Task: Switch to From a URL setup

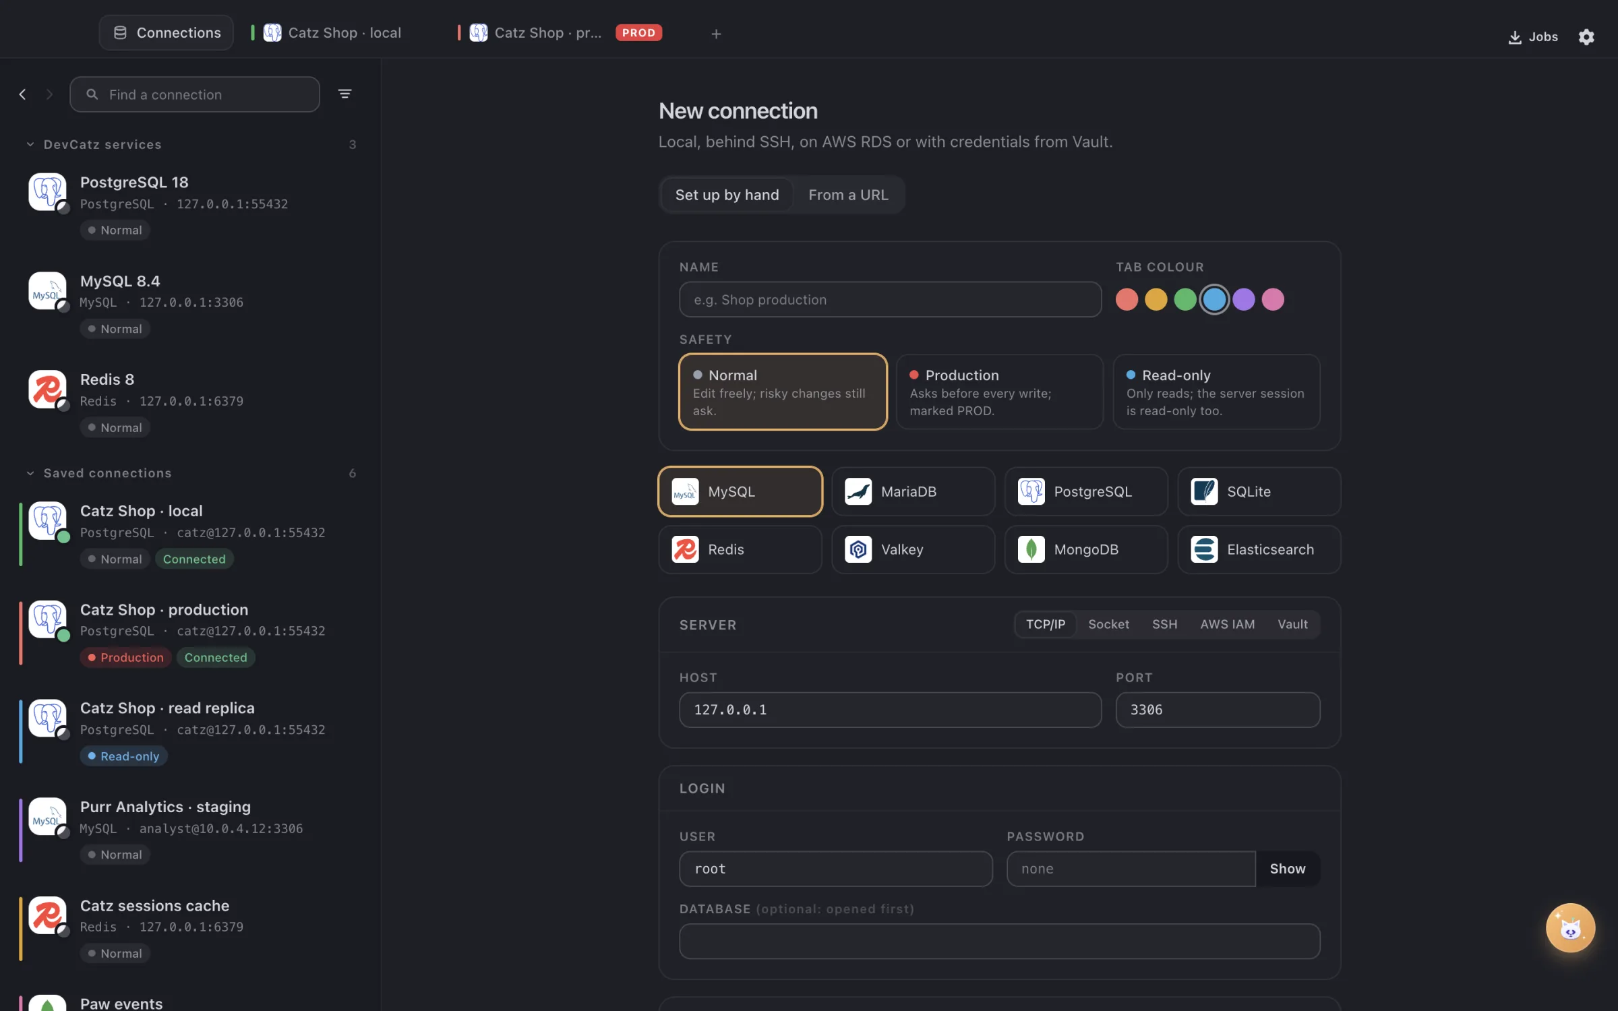Action: tap(848, 195)
